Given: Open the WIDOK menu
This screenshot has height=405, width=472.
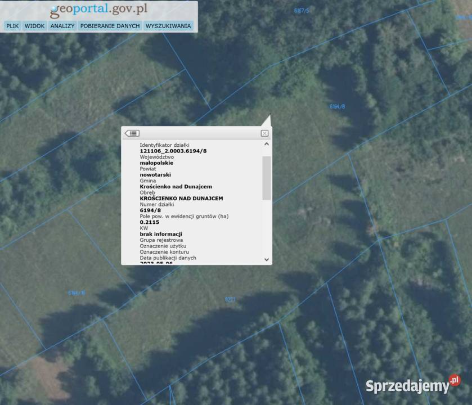Looking at the screenshot, I should click(34, 26).
